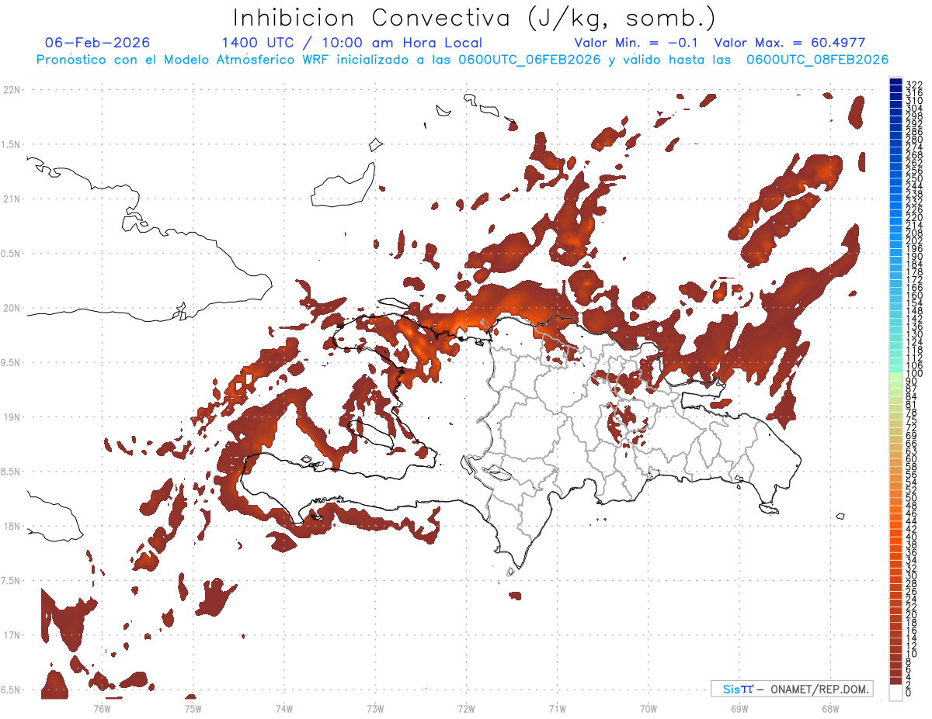The image size is (932, 719).
Task: Click the '68W' longitude label
Action: (830, 707)
